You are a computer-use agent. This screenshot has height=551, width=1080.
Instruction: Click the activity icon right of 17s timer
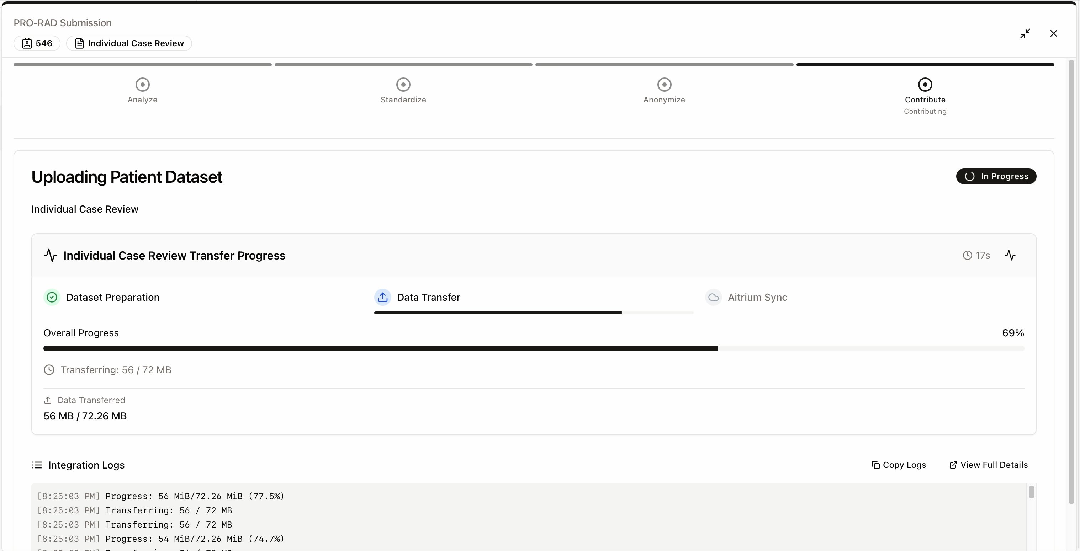(1010, 255)
